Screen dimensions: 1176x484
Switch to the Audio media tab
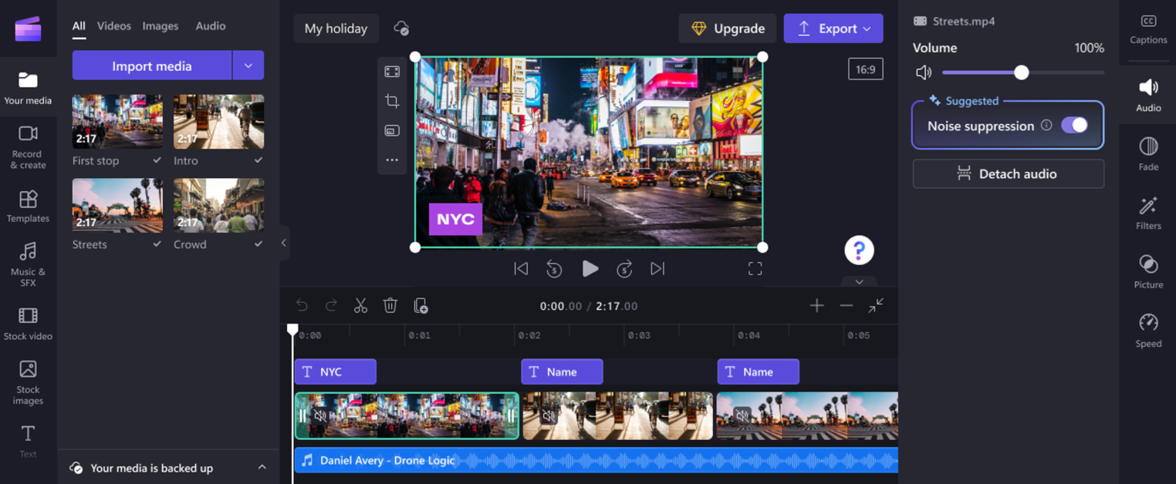point(211,26)
